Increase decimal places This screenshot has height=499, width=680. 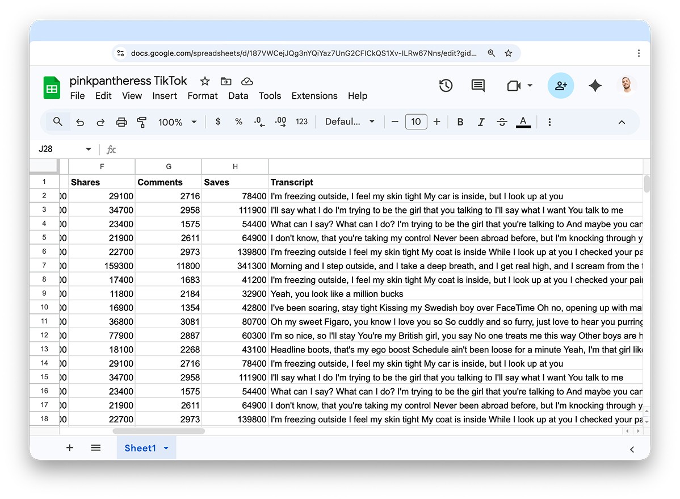[x=280, y=122]
